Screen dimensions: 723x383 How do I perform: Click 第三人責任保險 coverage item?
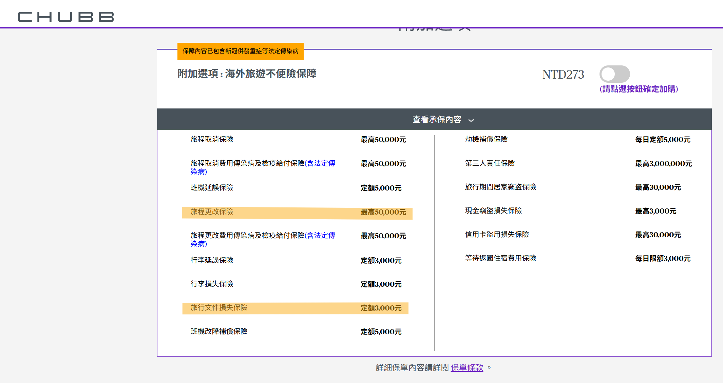[x=490, y=163]
